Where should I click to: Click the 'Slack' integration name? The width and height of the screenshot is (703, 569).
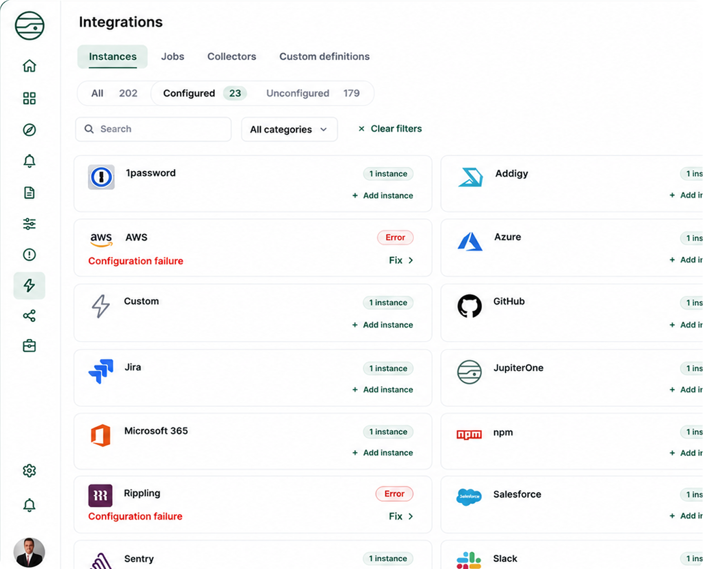(x=505, y=559)
